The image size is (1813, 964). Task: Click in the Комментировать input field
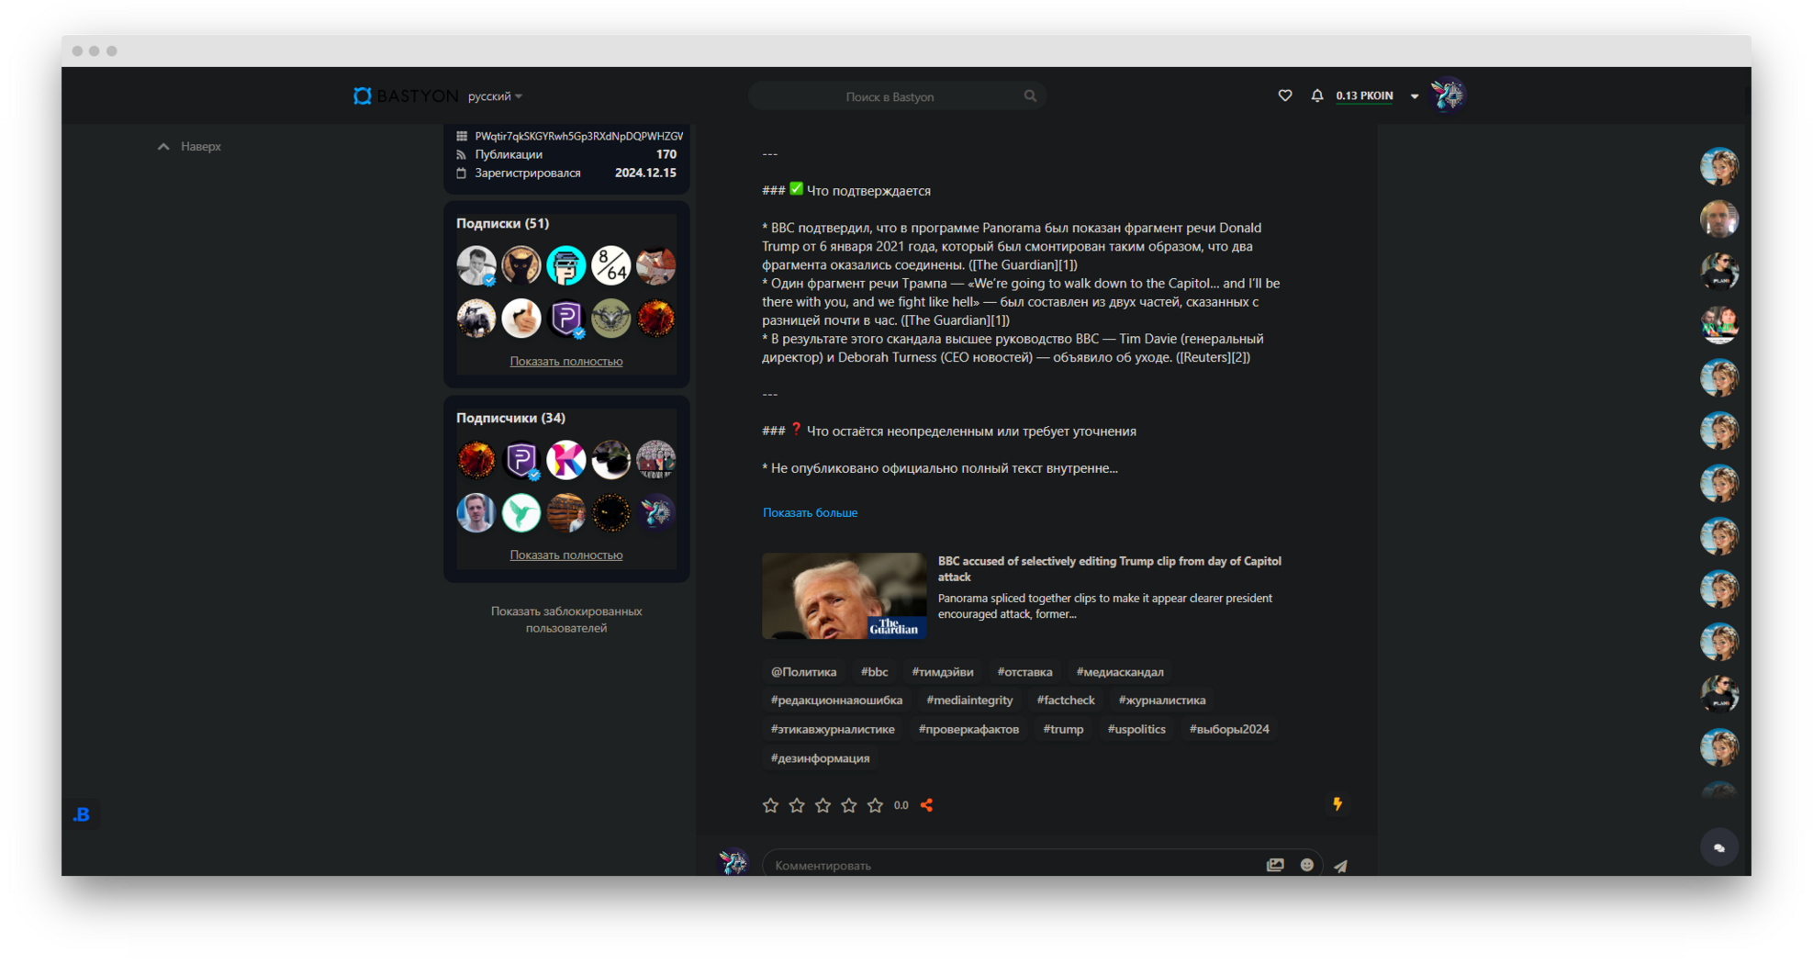[x=1010, y=865]
